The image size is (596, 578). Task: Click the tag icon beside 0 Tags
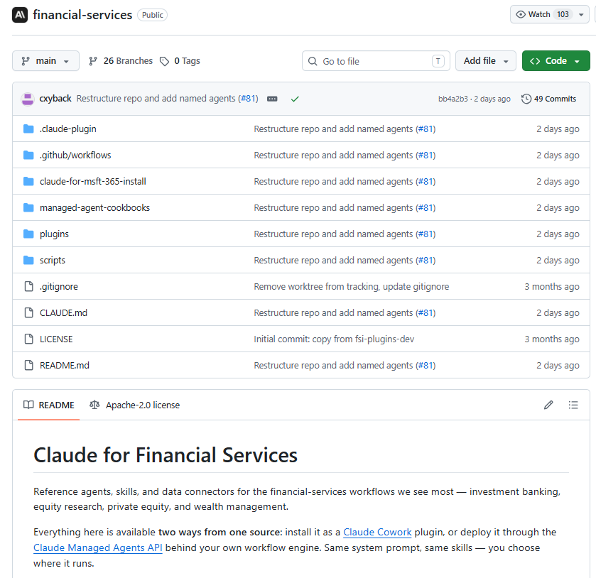coord(164,61)
